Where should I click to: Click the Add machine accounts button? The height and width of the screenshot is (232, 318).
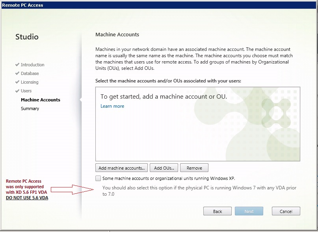122,168
